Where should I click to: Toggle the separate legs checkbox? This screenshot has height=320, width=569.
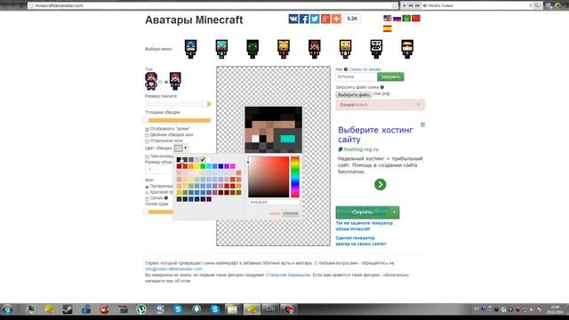point(147,140)
